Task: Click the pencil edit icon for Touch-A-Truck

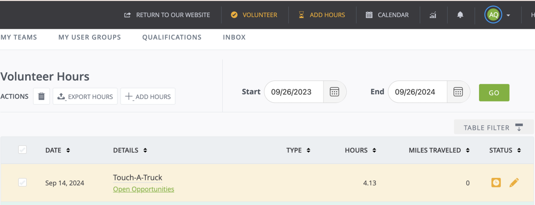Action: click(514, 182)
